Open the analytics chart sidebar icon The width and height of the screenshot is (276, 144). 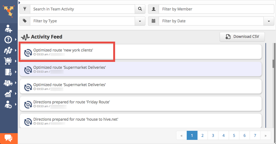(8, 93)
